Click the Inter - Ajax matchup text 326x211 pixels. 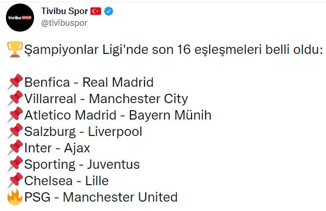click(x=57, y=148)
